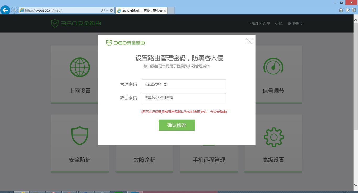The height and width of the screenshot is (193, 358).
Task: Click 退出登录 to log out
Action: pos(295,24)
